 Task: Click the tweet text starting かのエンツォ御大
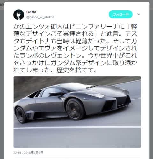75,48
